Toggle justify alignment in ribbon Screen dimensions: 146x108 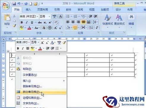tap(83, 22)
